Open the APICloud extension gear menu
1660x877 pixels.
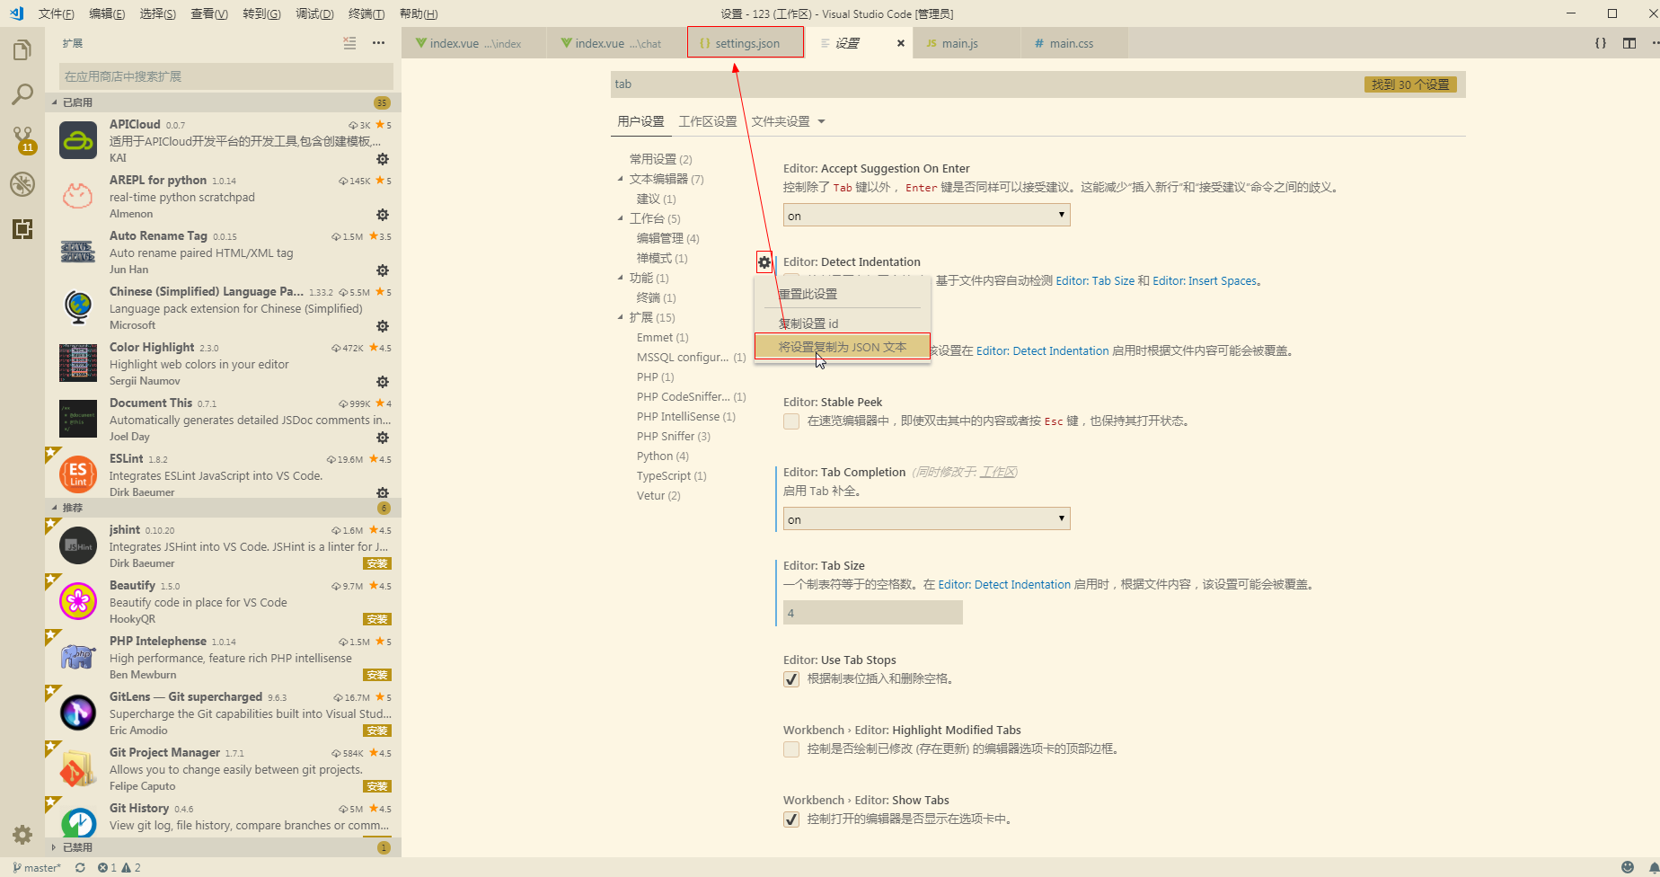tap(383, 159)
